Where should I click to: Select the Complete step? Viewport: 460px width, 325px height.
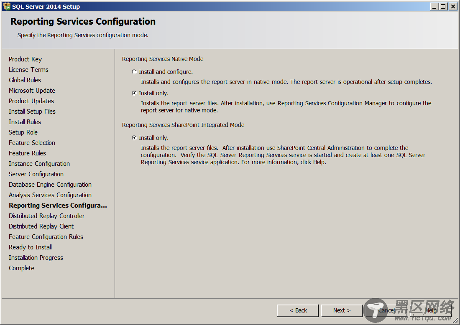click(21, 268)
